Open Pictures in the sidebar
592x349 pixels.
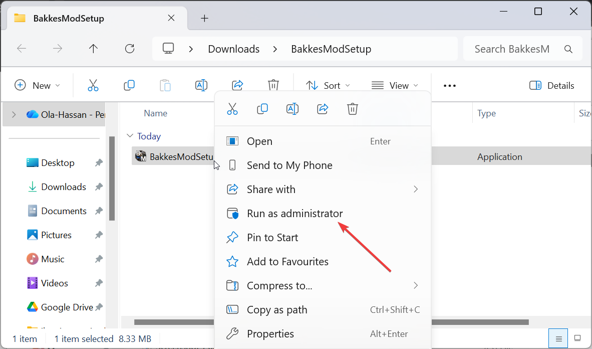tap(56, 235)
